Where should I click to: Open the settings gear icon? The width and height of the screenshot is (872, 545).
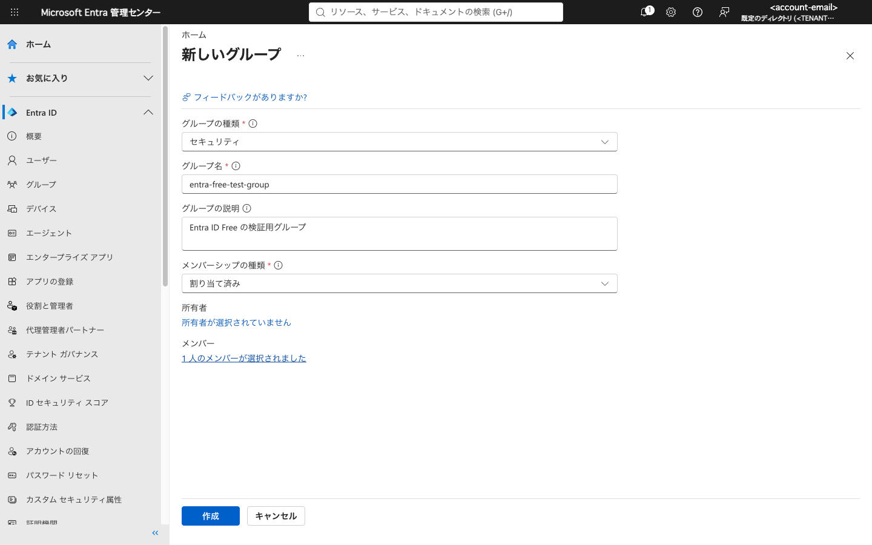coord(671,12)
